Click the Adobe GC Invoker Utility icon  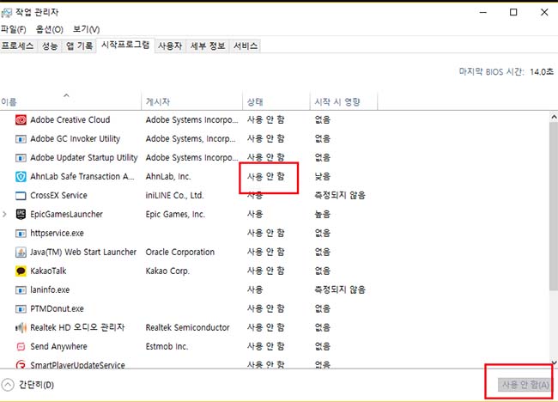pos(21,139)
